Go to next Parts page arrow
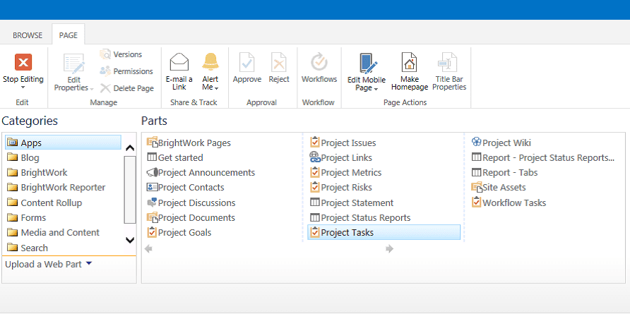 coord(389,249)
